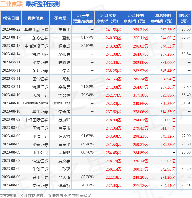Click the Goldman Sachs institution cell

tap(35, 103)
